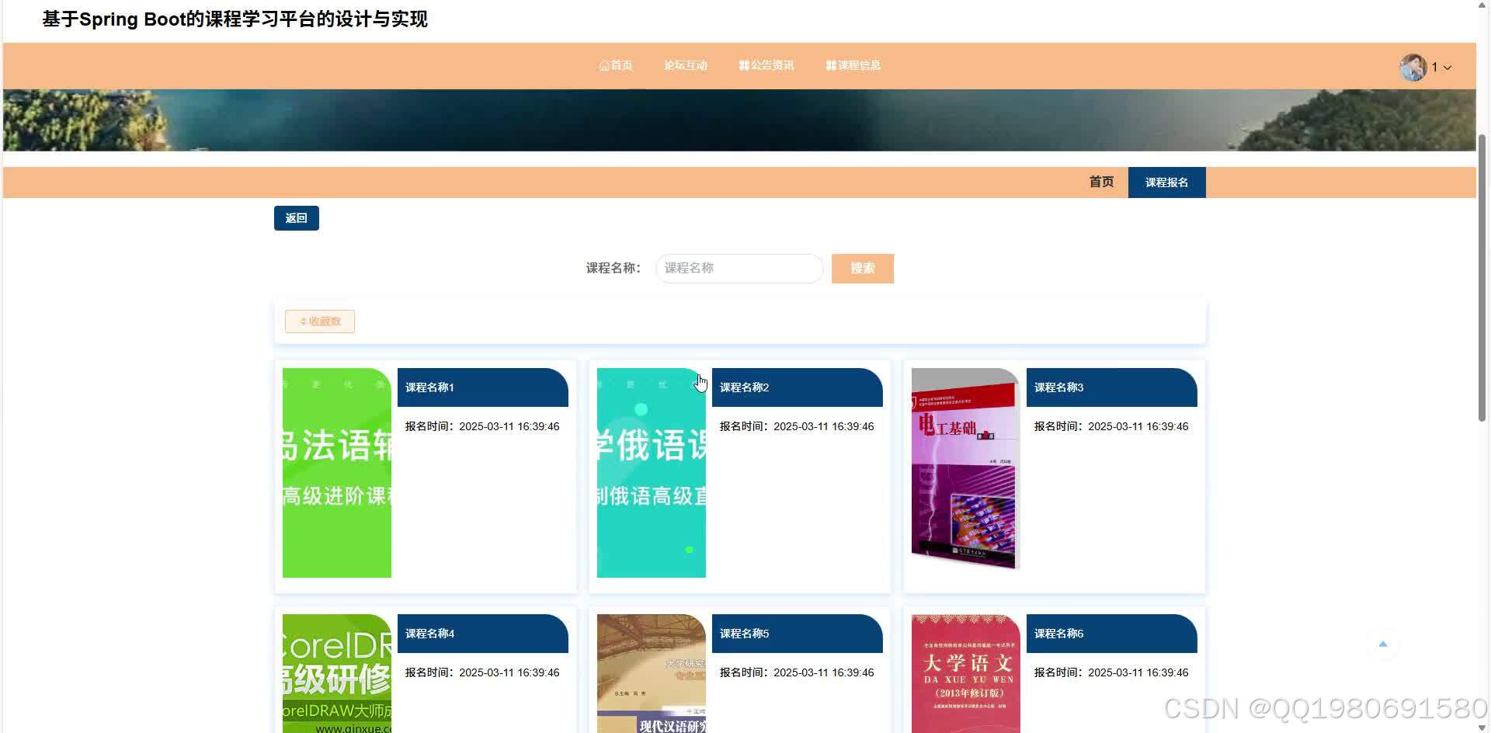Screen dimensions: 1491x733
Task: Click the home icon beside 首页 in navbar
Action: point(605,65)
